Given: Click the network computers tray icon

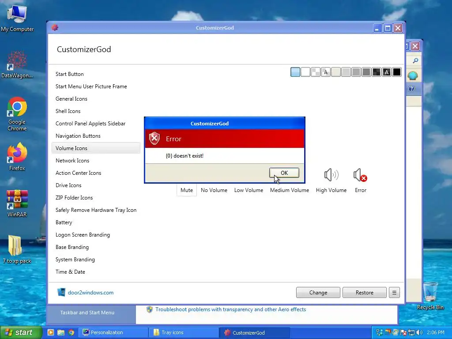Looking at the screenshot, I should 380,332.
